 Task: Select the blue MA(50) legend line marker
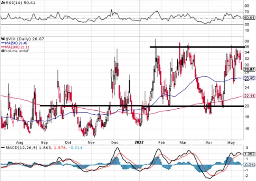click(2, 43)
